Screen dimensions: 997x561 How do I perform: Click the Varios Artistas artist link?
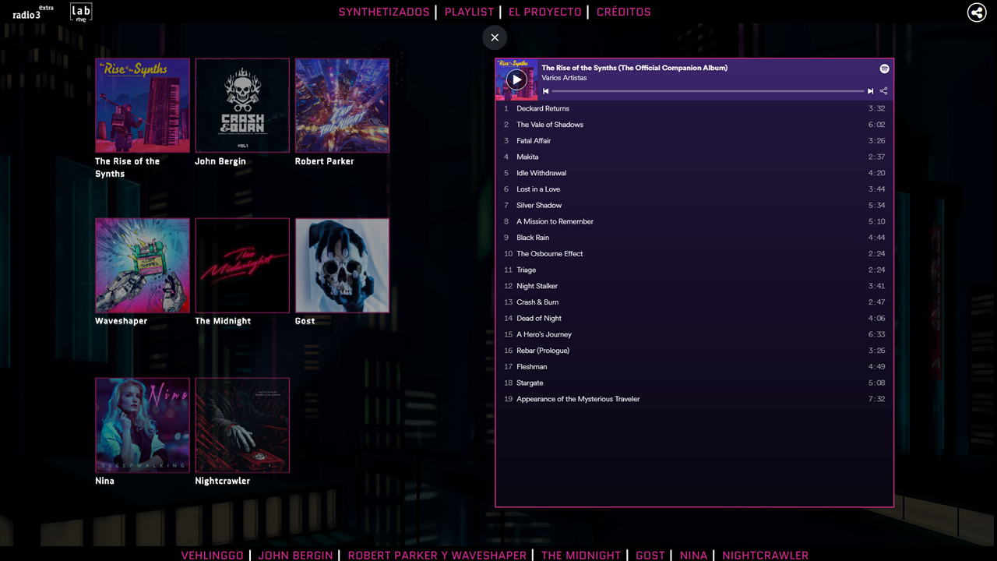(x=564, y=78)
